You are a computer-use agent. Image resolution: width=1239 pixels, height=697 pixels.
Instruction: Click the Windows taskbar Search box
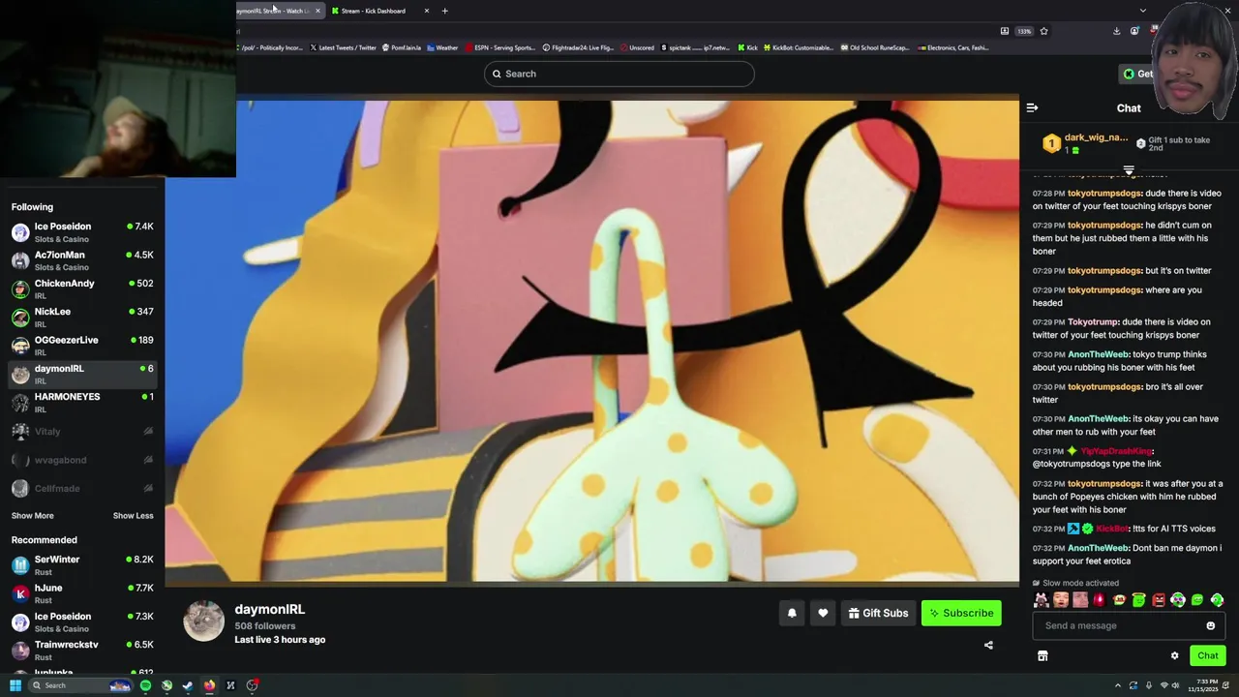(x=80, y=685)
